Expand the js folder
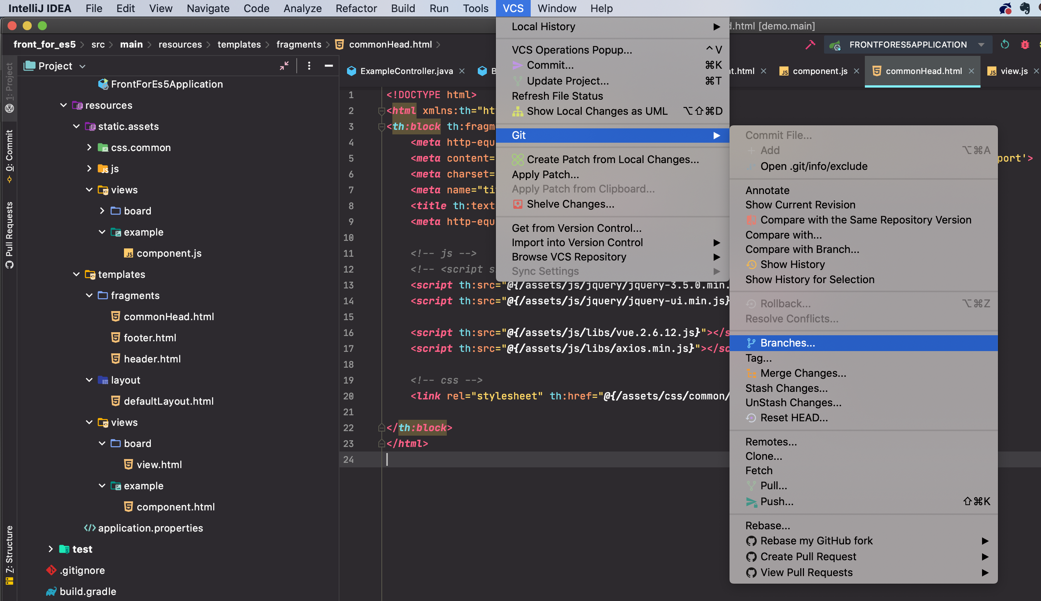Viewport: 1041px width, 601px height. pyautogui.click(x=89, y=168)
